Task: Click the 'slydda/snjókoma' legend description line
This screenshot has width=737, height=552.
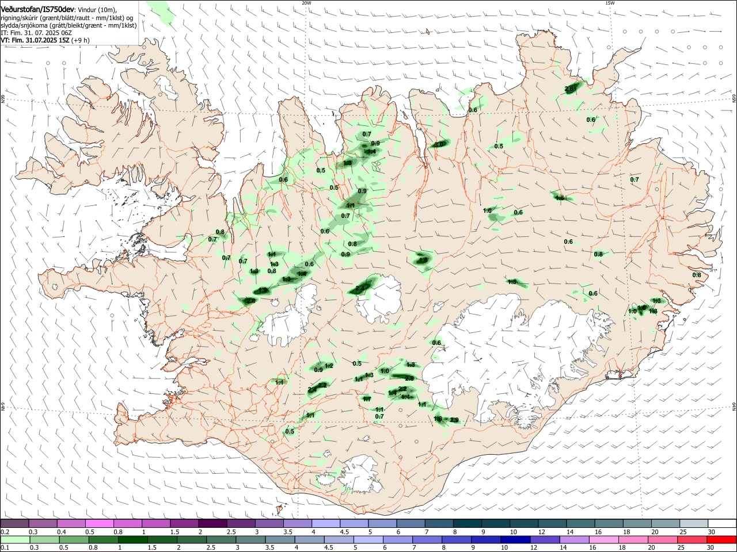Action: (69, 25)
